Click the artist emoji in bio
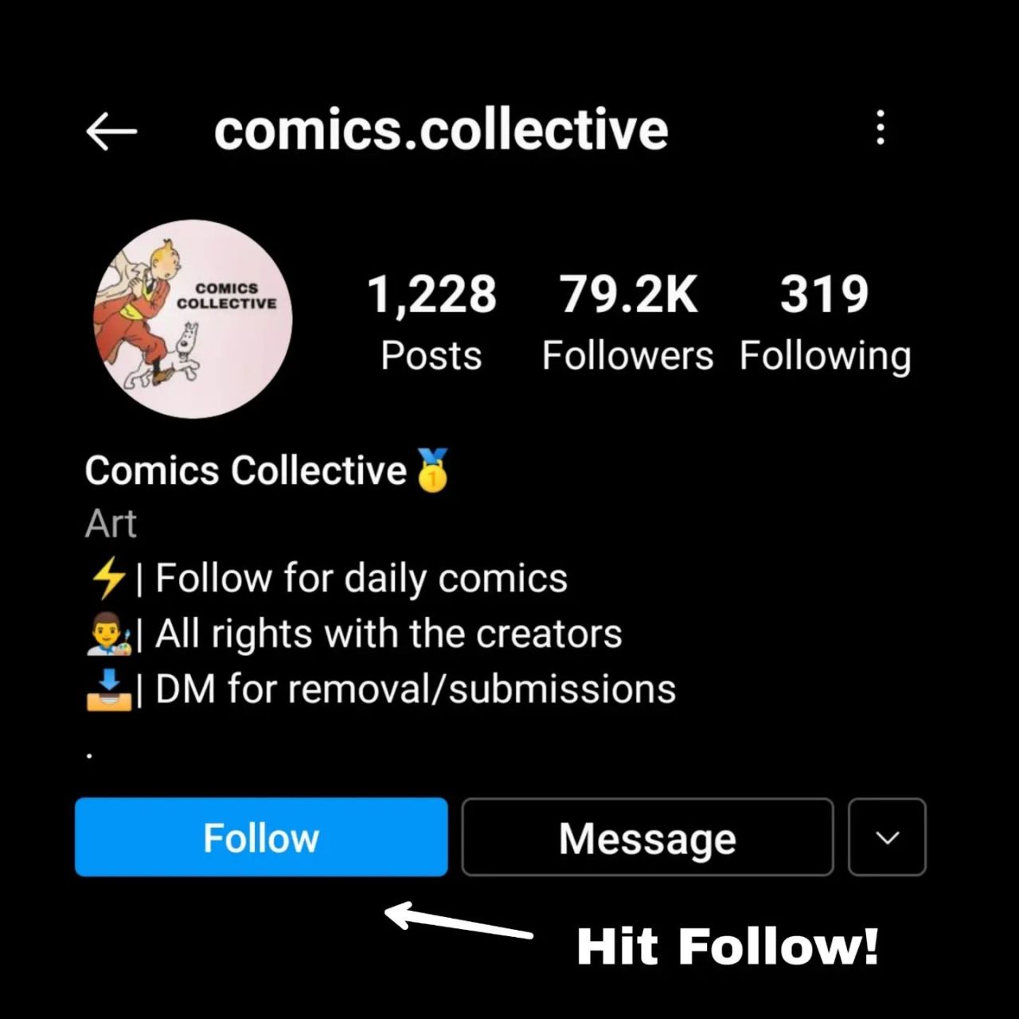The width and height of the screenshot is (1019, 1019). point(108,634)
